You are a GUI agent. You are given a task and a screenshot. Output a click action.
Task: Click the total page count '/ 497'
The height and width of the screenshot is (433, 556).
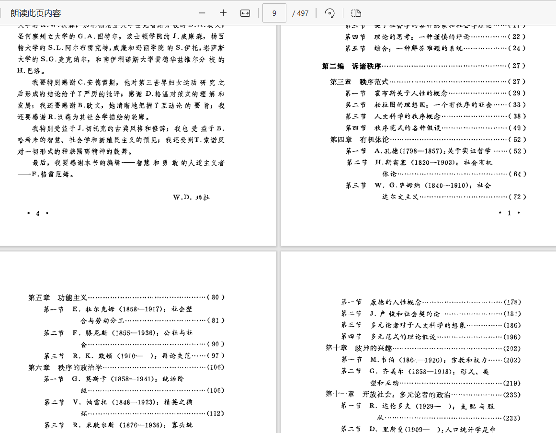point(300,13)
